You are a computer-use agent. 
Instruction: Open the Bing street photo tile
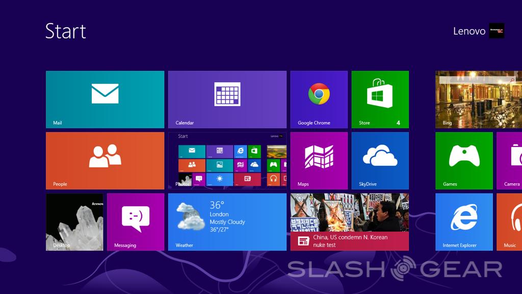[478, 100]
